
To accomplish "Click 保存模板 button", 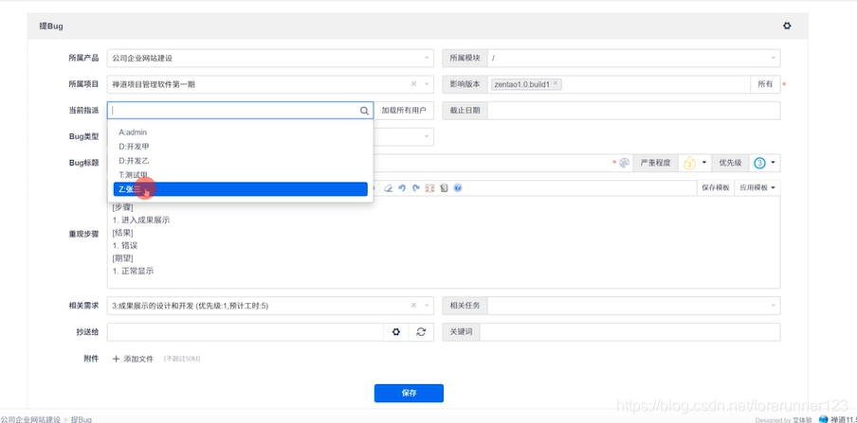I will [x=716, y=187].
